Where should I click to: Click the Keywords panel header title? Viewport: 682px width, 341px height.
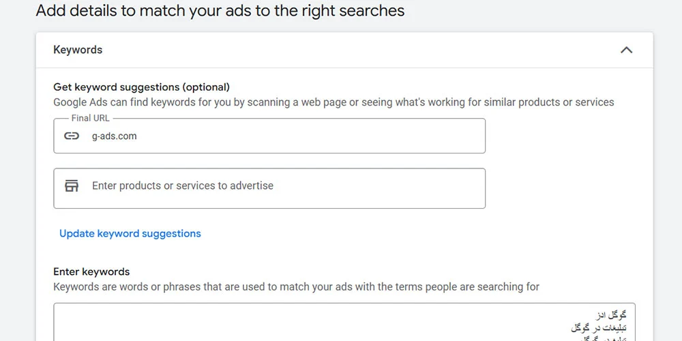[x=78, y=50]
